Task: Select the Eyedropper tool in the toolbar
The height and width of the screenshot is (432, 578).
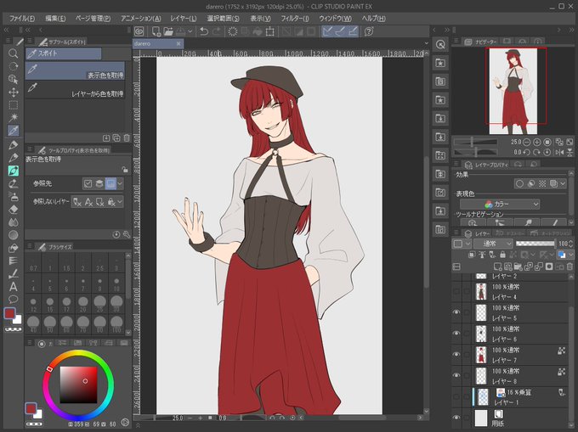Action: point(14,131)
